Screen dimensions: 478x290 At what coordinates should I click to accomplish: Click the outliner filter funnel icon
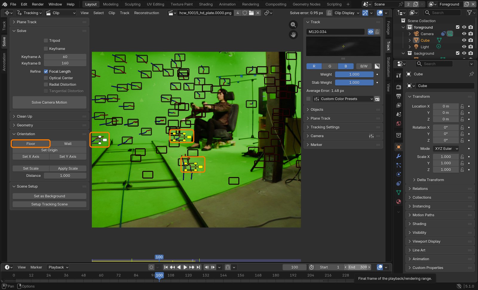pos(469,13)
